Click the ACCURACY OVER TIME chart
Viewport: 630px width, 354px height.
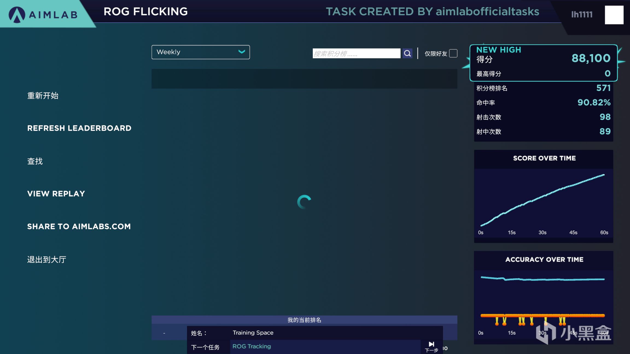543,298
